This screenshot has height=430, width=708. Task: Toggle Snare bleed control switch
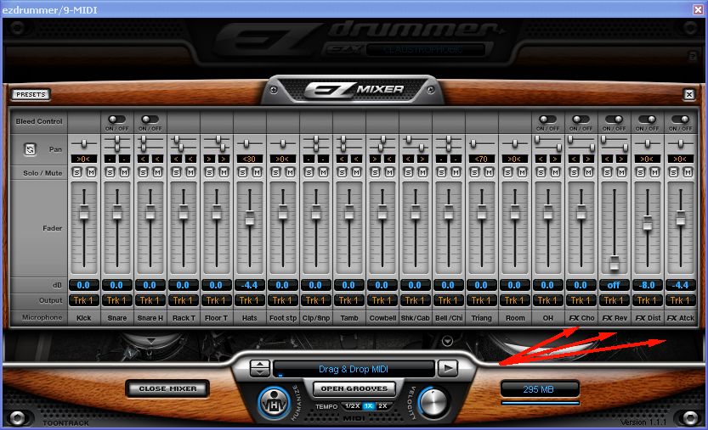click(116, 120)
